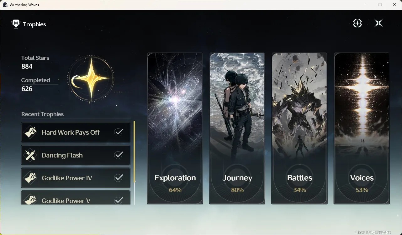Click the User ID text at bottom right
Screen dimensions: 402x235
[x=373, y=232]
